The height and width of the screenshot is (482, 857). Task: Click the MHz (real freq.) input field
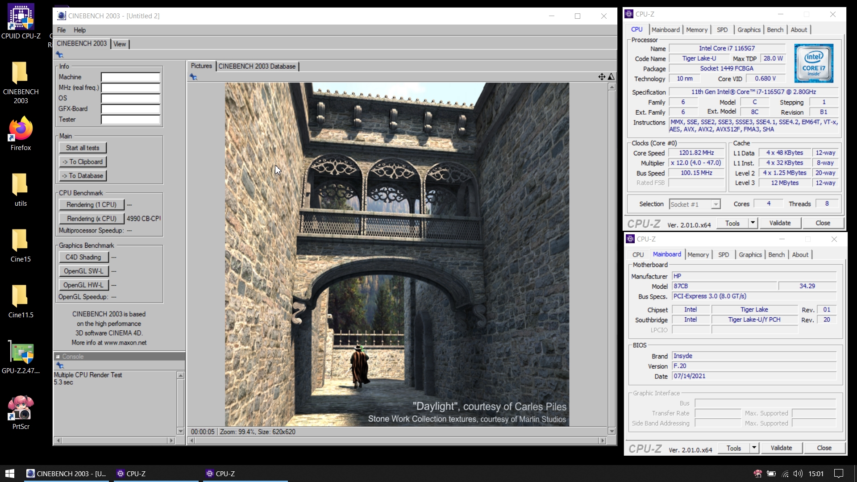pos(130,87)
